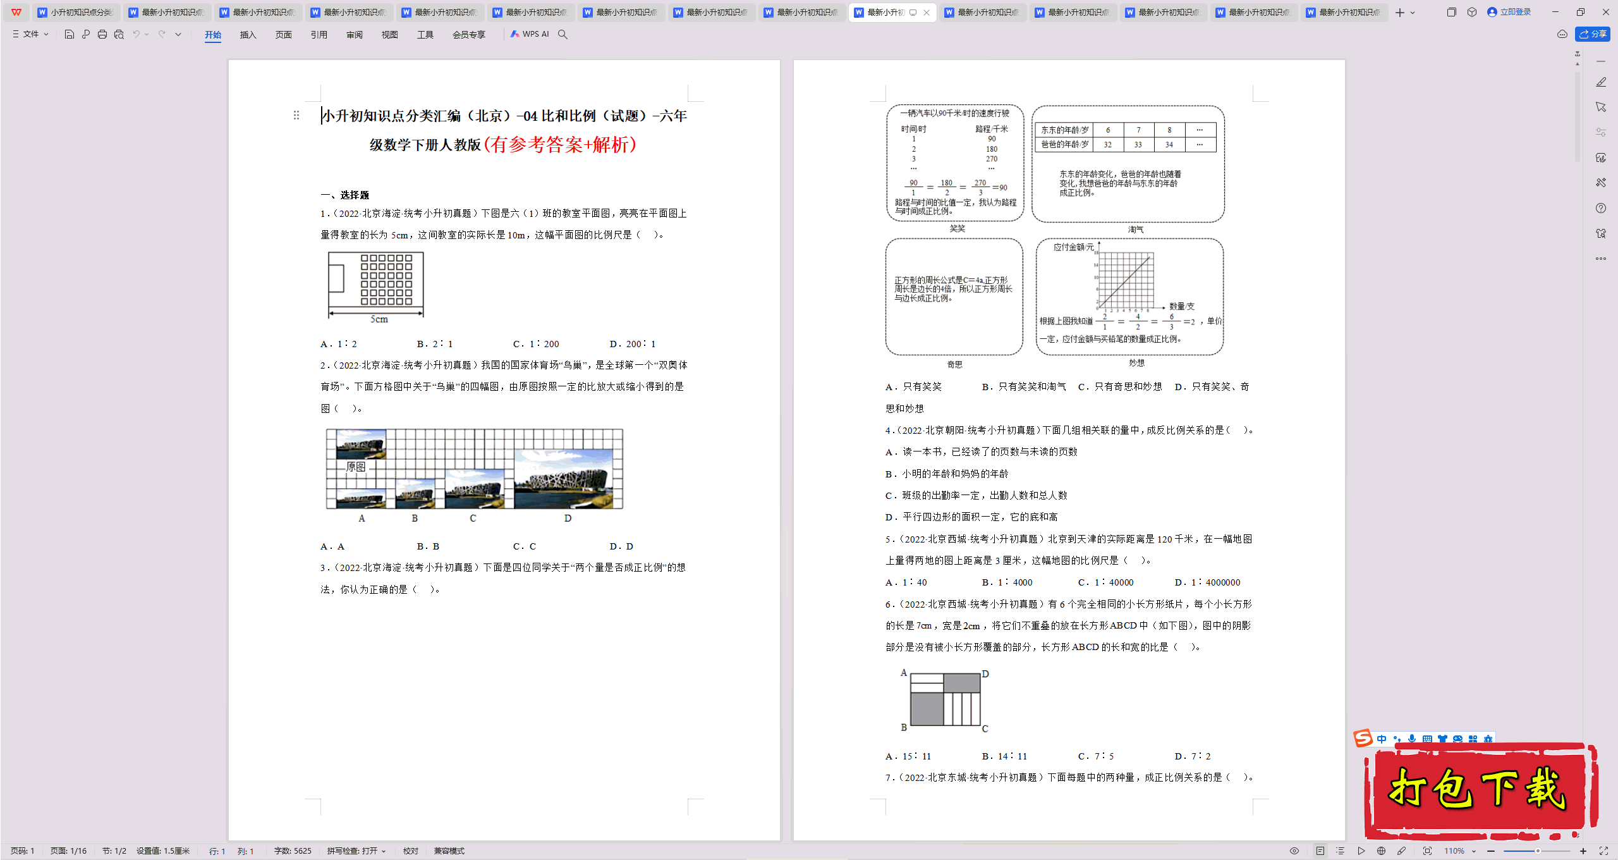Image resolution: width=1618 pixels, height=860 pixels.
Task: Select the 工具 ribbon tab
Action: [425, 35]
